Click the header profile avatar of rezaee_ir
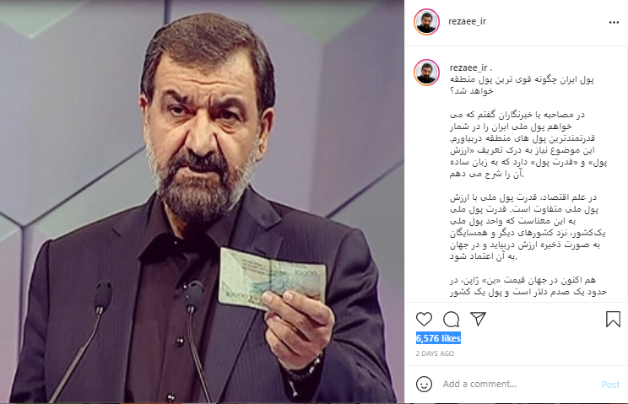Viewport: 628px width, 404px height. 426,22
